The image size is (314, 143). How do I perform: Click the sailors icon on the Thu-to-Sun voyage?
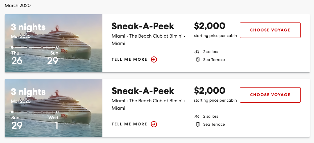pyautogui.click(x=197, y=52)
